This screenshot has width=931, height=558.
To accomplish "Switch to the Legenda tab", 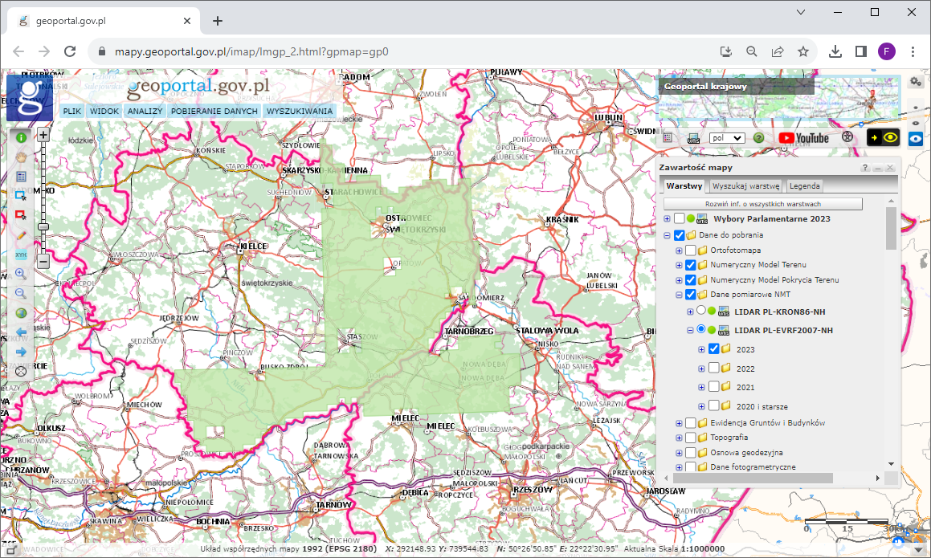I will [x=804, y=186].
